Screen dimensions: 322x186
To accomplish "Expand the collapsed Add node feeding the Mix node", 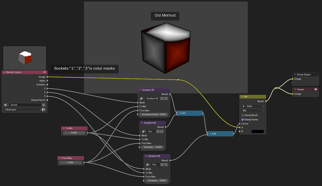I will [210, 134].
